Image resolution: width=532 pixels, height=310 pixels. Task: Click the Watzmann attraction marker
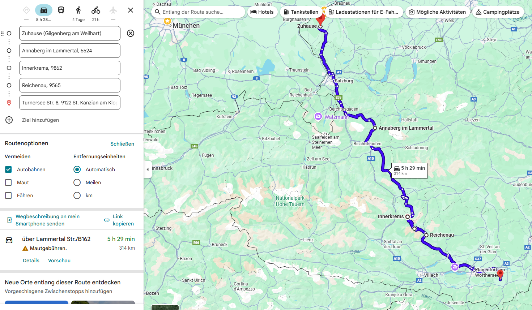(x=318, y=116)
